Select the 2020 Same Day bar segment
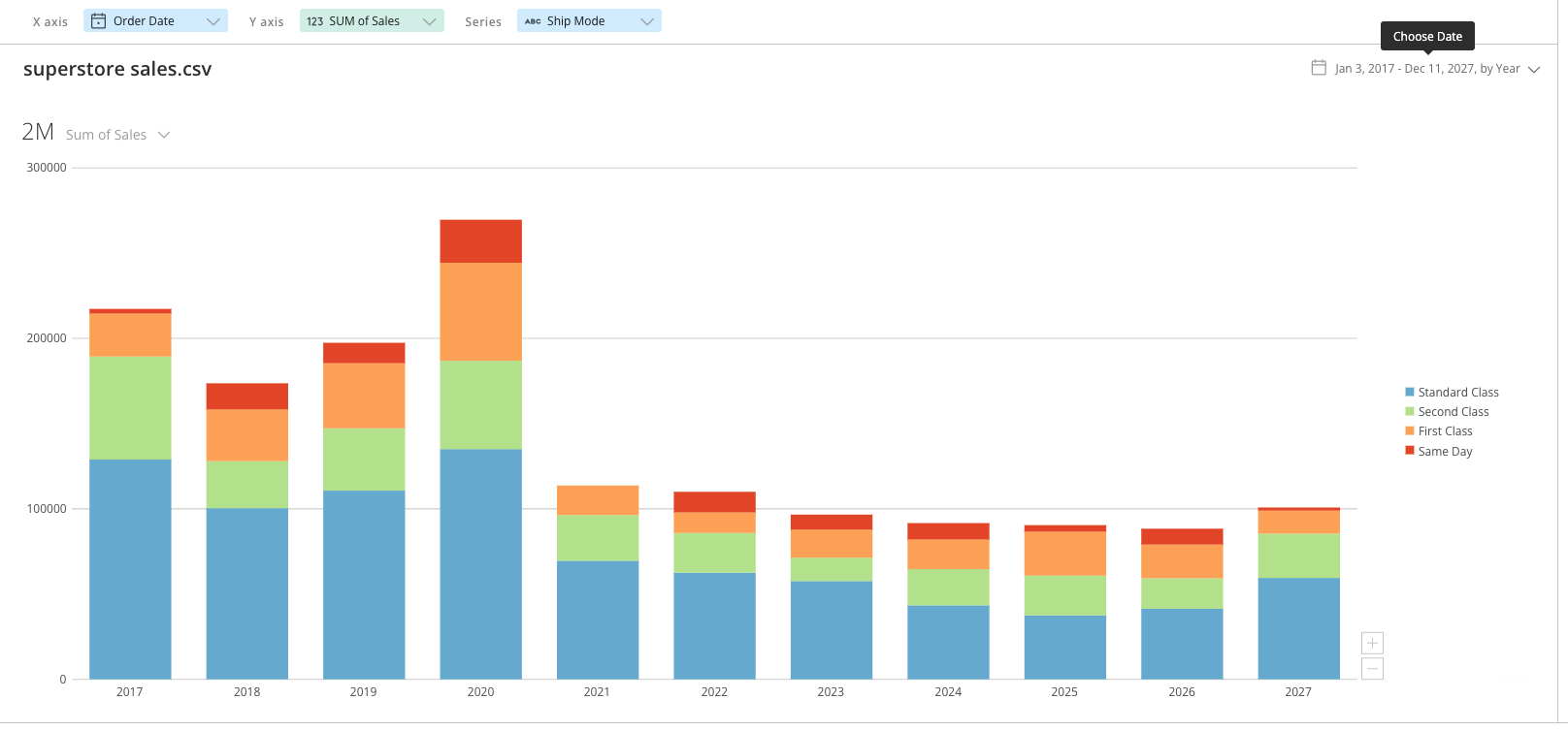This screenshot has height=731, width=1568. click(480, 241)
